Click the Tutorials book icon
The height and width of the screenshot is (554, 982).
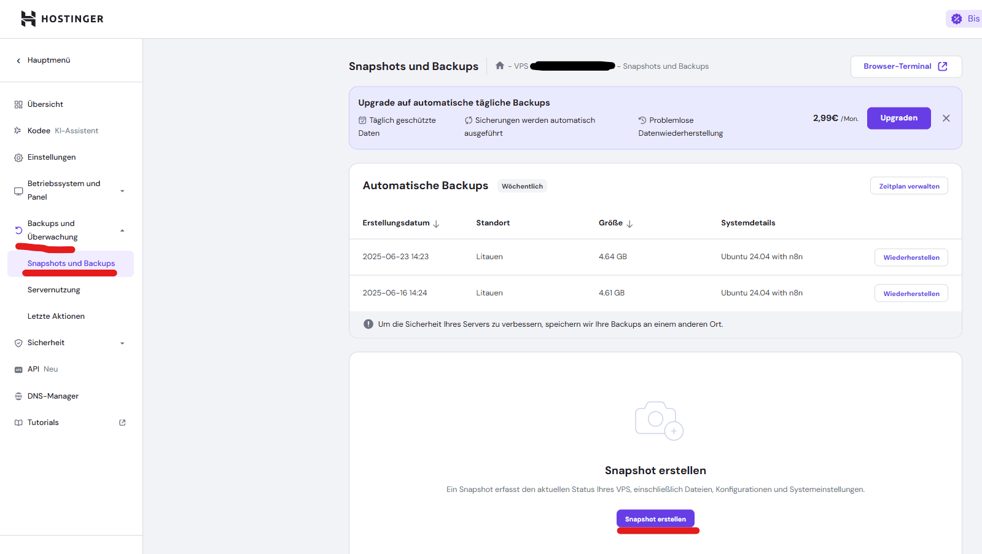click(18, 423)
